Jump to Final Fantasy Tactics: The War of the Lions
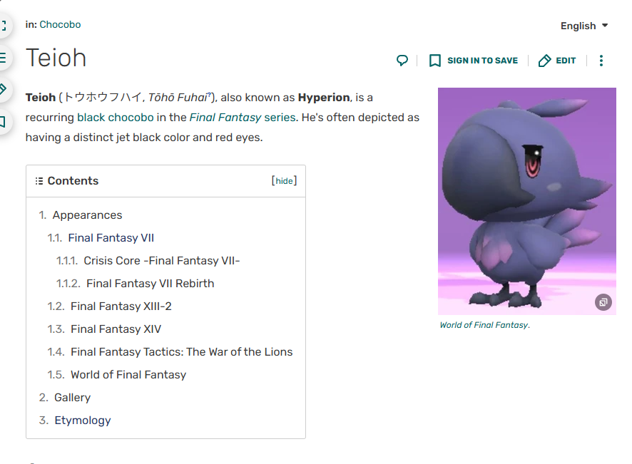632x464 pixels. pos(181,352)
